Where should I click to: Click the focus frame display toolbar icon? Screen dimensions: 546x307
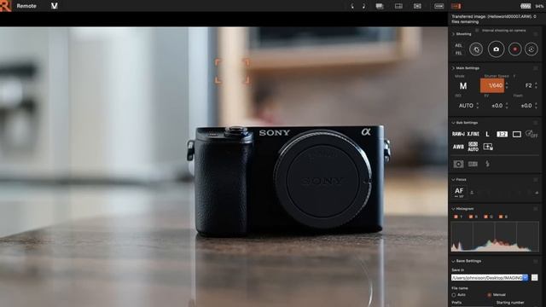coord(417,6)
